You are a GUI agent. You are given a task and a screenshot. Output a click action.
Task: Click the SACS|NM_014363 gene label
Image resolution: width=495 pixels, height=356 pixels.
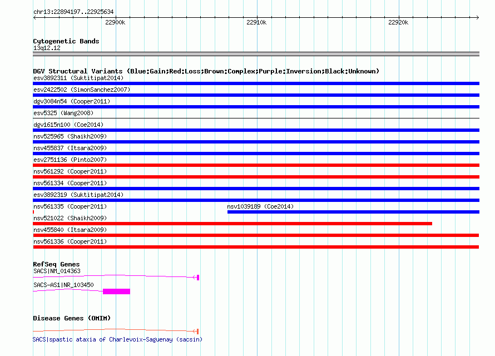[x=57, y=271]
